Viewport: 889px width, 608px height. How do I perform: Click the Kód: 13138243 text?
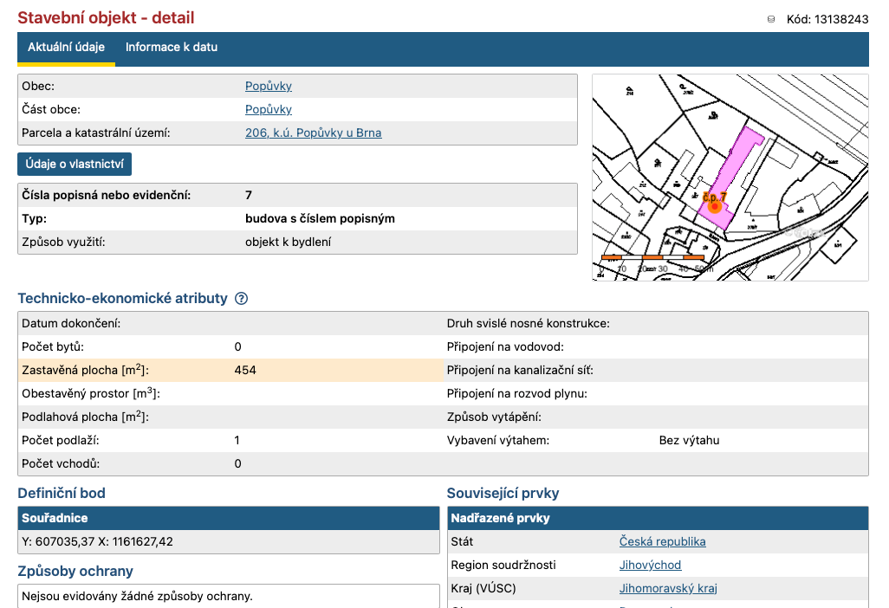pos(827,19)
